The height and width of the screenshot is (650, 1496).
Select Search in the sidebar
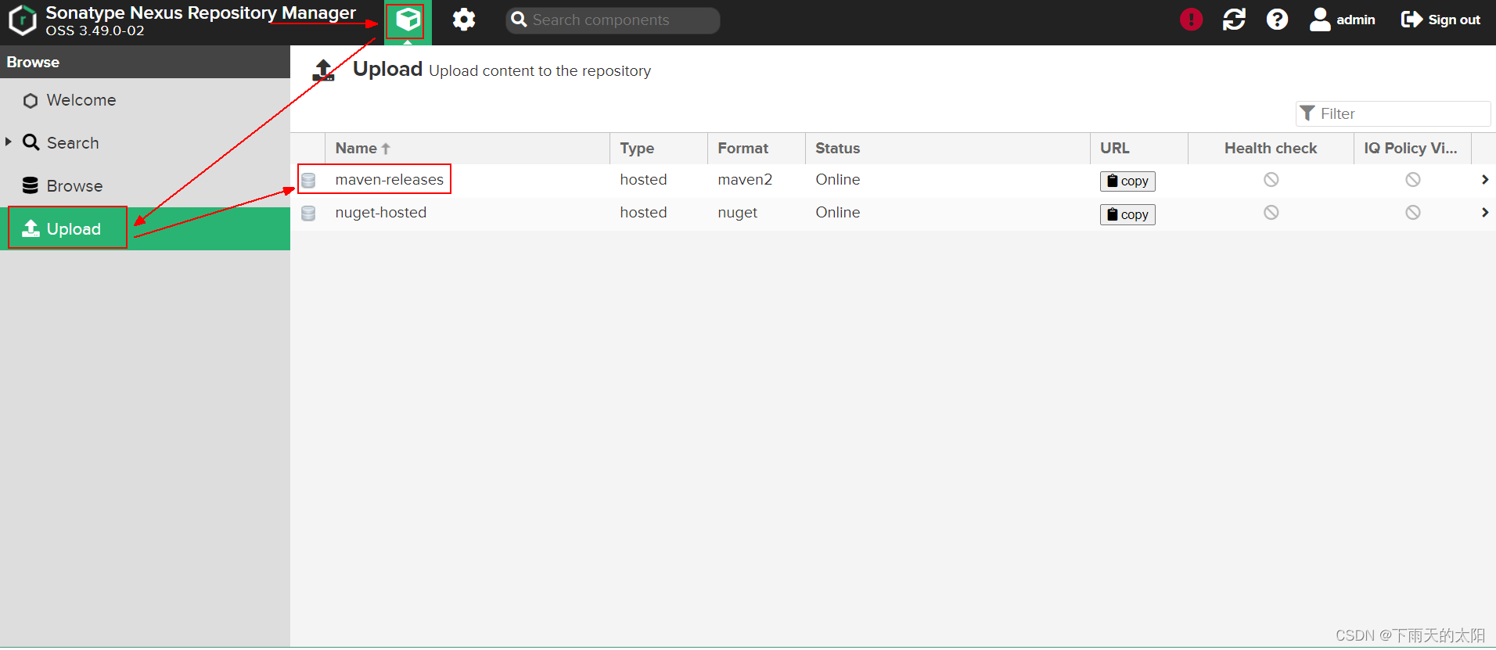coord(145,143)
